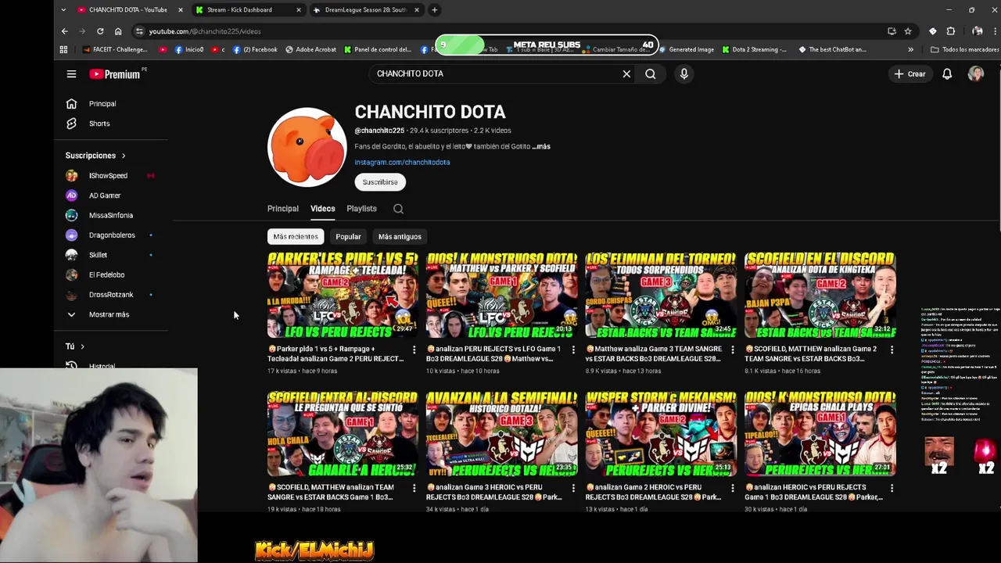This screenshot has width=1001, height=563.
Task: Run search with the magnifier button
Action: 651,74
